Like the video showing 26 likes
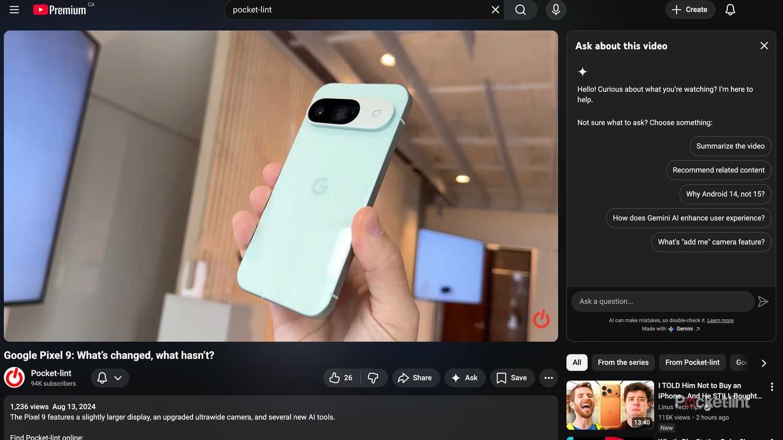Screen dimensions: 783x440 click(x=340, y=377)
